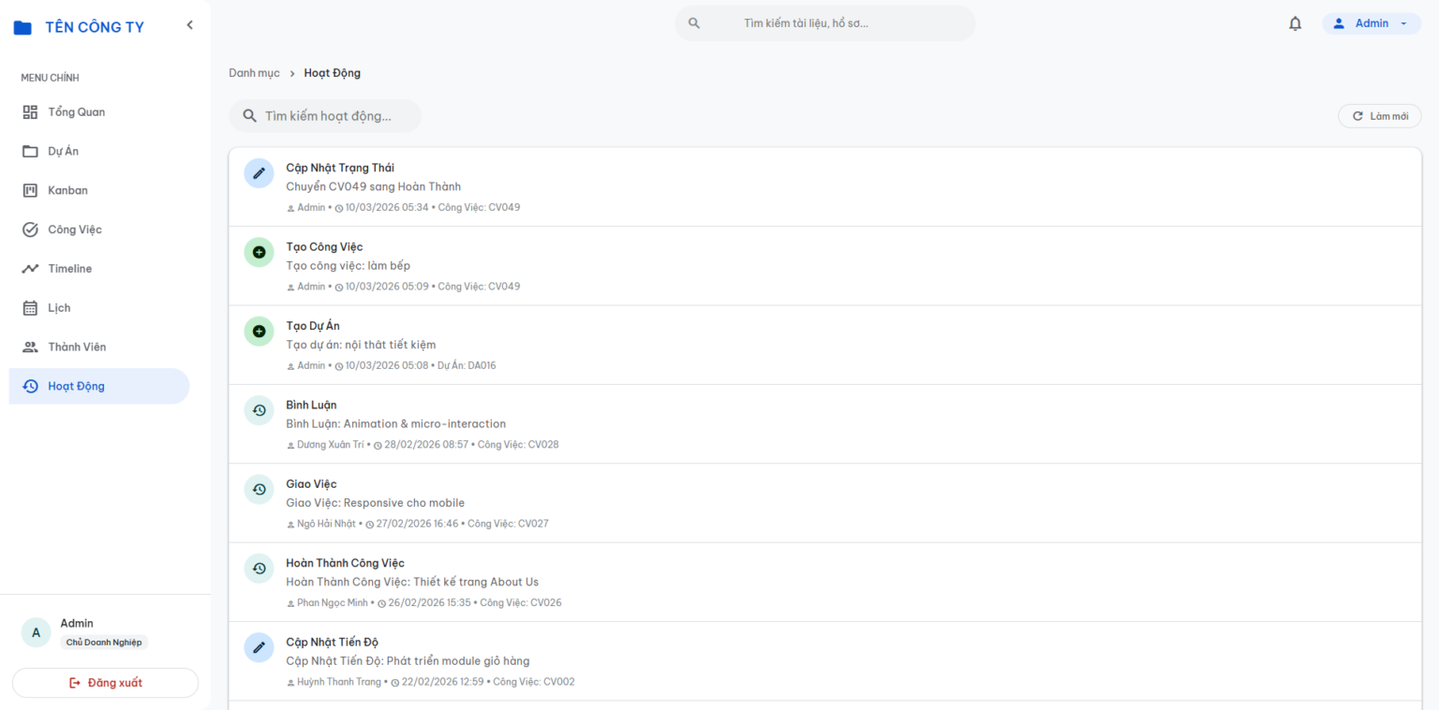This screenshot has height=710, width=1439.
Task: Click the breadcrumb chevron separator
Action: pos(292,73)
